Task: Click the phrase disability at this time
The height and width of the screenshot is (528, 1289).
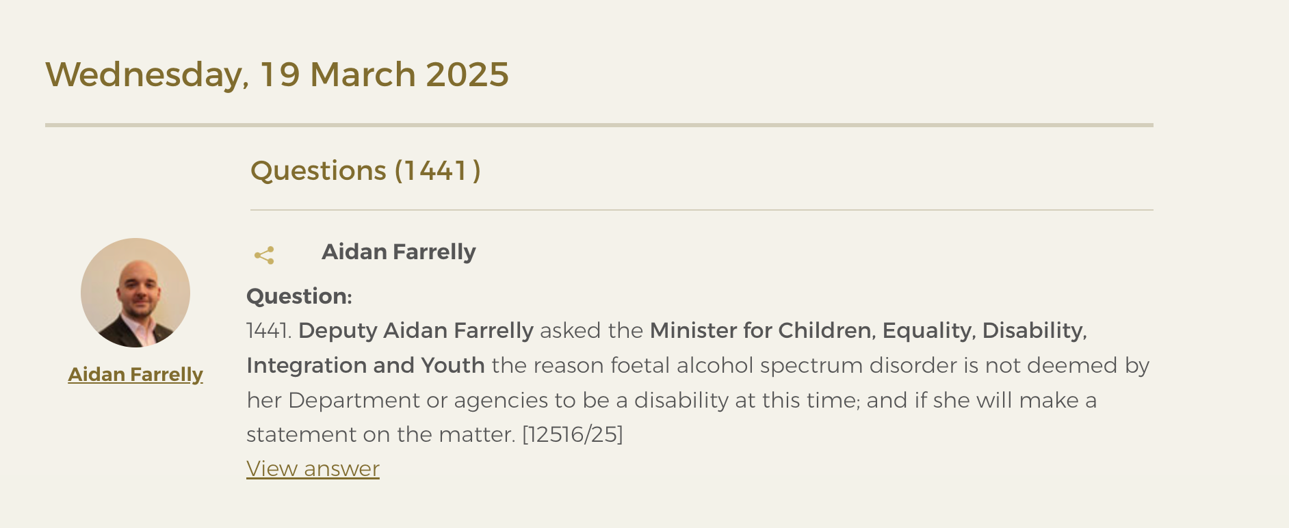Action: 746,400
